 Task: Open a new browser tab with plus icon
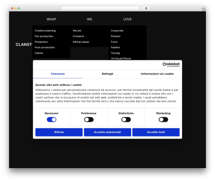[x=204, y=9]
